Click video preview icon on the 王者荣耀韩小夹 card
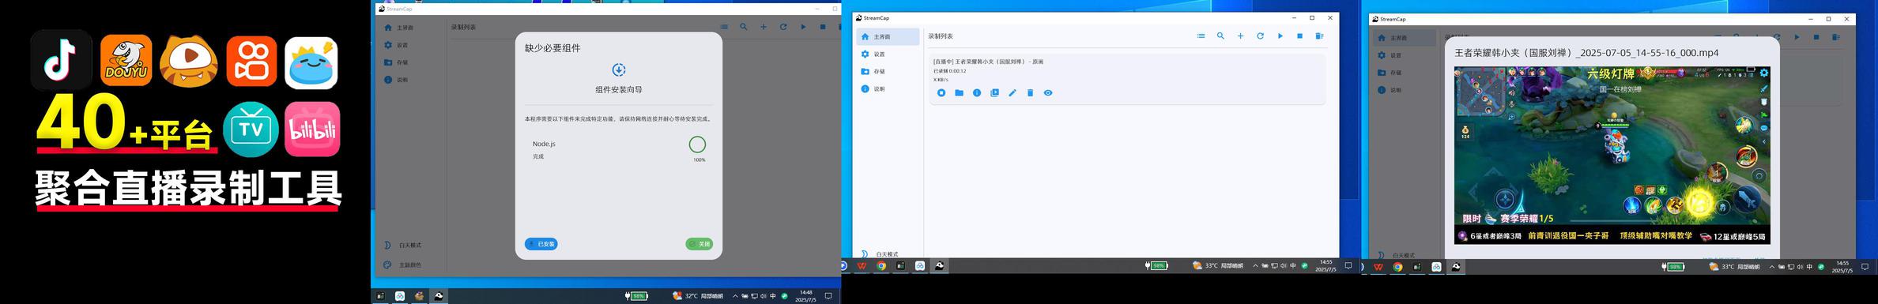 click(994, 93)
